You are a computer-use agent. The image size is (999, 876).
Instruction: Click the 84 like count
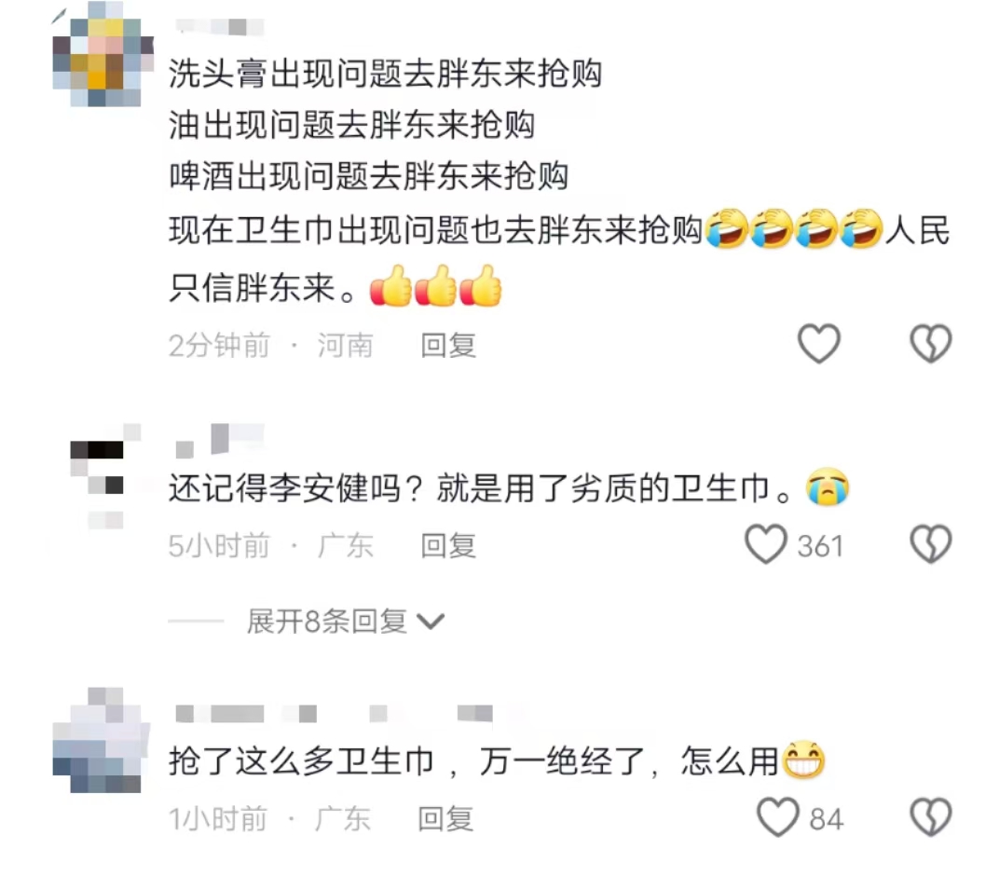coord(827,819)
